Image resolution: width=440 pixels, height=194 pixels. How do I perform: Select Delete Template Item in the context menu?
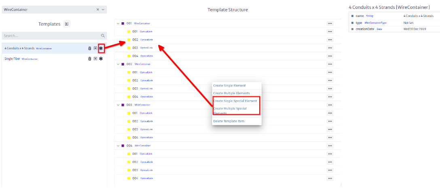pyautogui.click(x=228, y=121)
